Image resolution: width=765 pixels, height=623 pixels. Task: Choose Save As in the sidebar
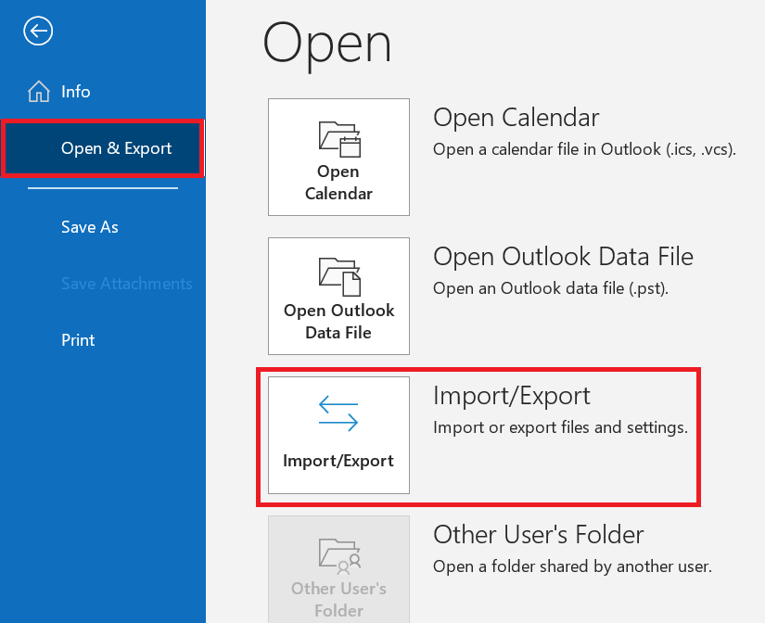coord(90,227)
